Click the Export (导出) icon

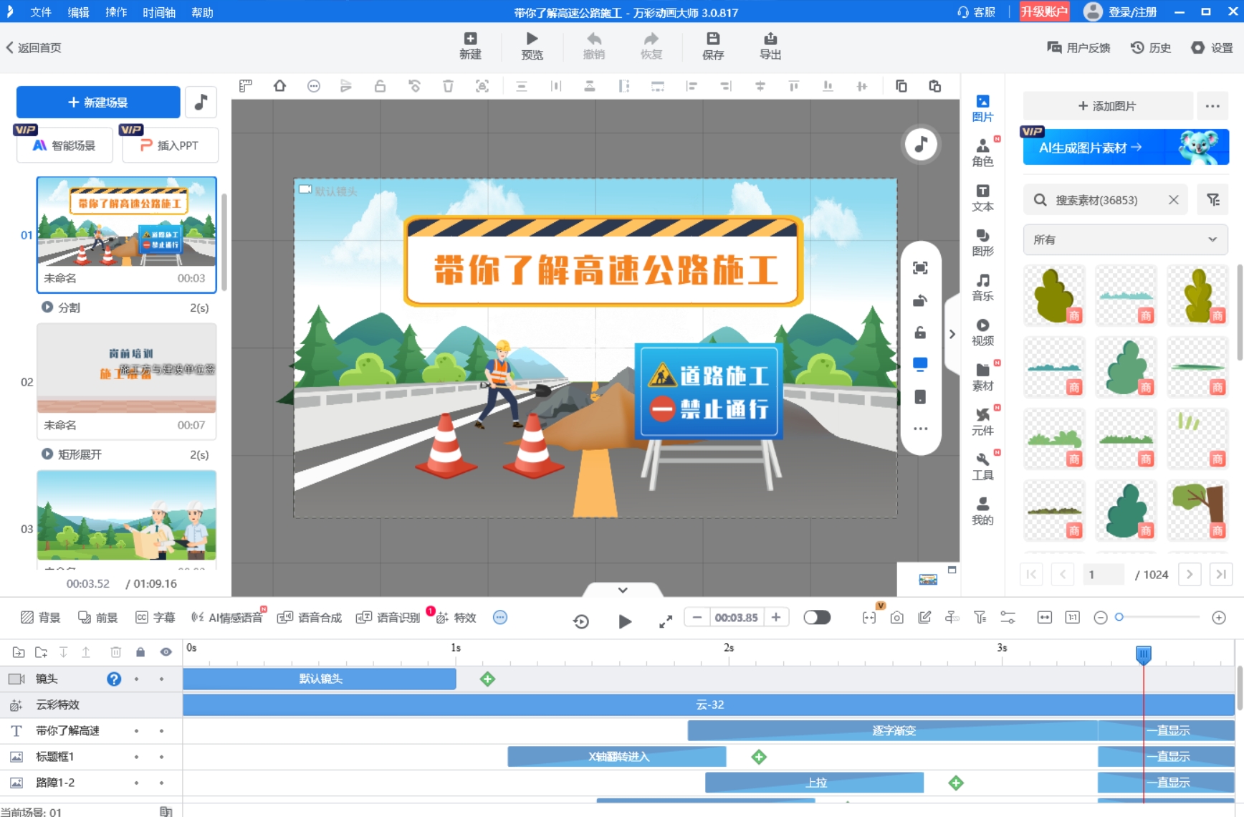pyautogui.click(x=770, y=46)
